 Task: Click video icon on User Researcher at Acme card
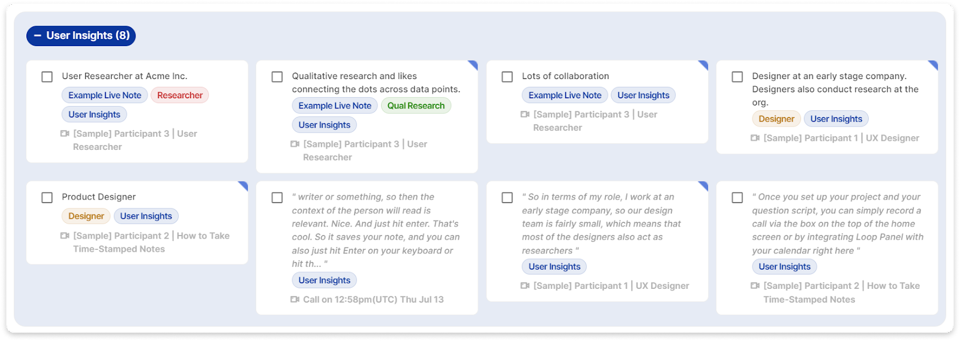pyautogui.click(x=65, y=134)
